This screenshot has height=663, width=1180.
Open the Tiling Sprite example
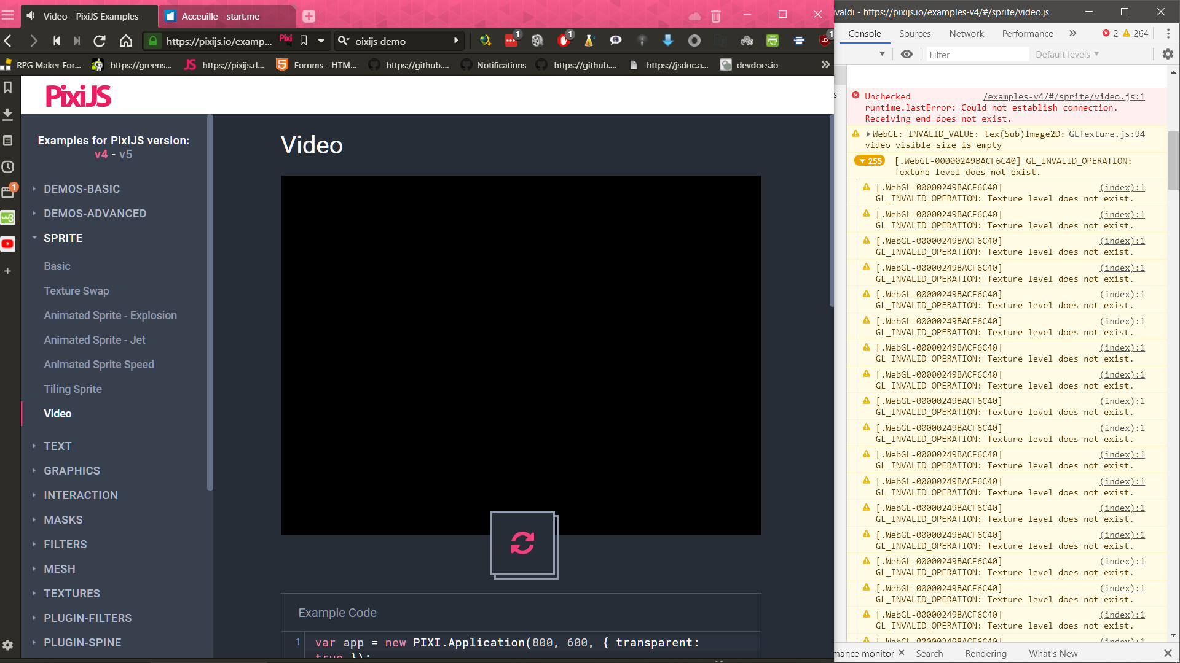tap(73, 389)
